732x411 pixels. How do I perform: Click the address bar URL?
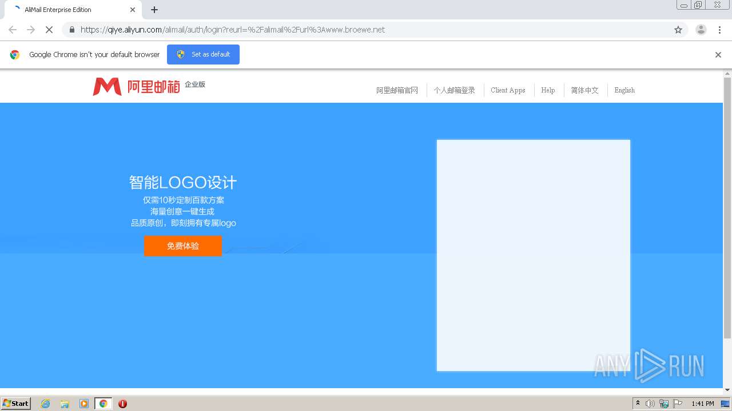(233, 30)
